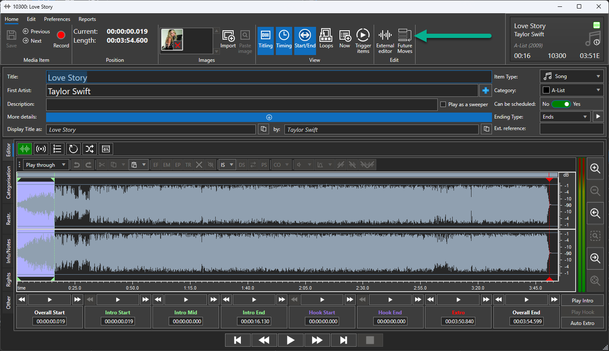Click the shuffle icon in editor
Viewport: 609px width, 351px height.
pyautogui.click(x=90, y=149)
